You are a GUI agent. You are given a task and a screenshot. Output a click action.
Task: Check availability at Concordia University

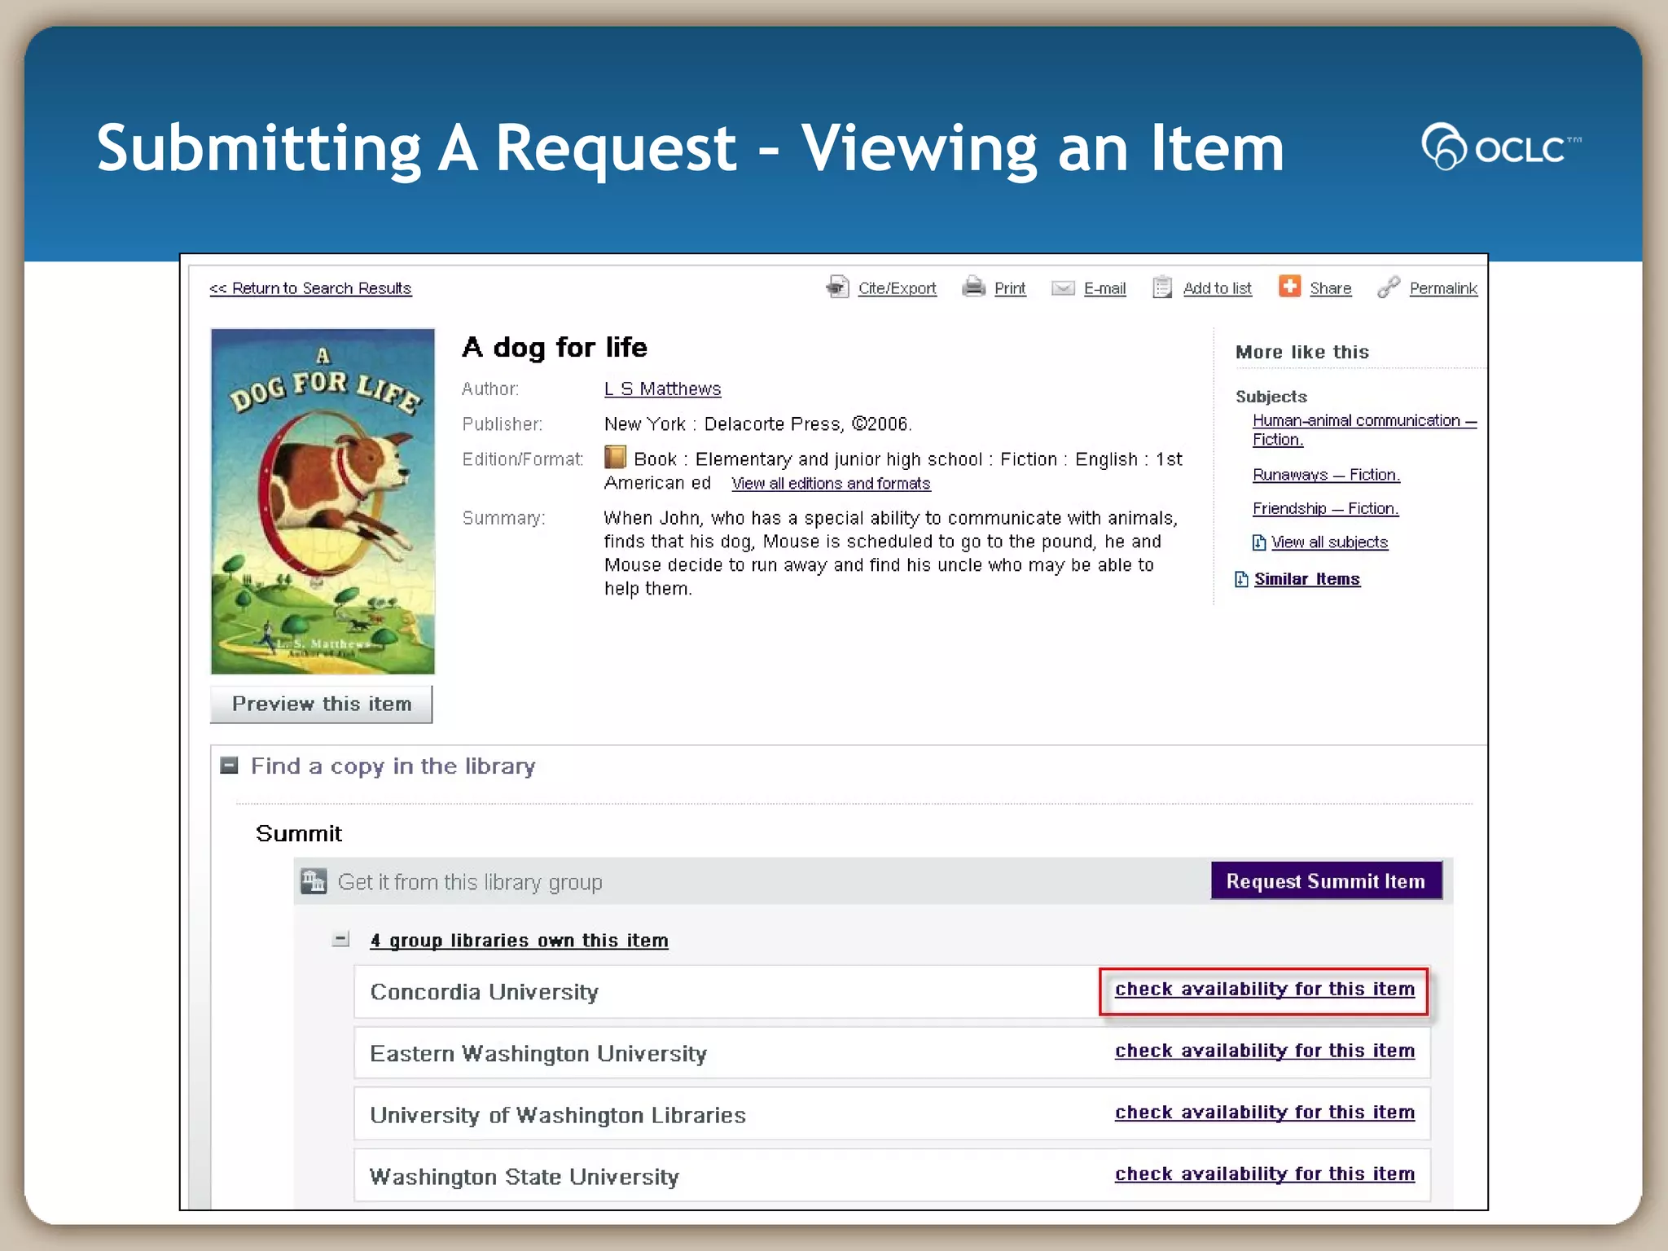tap(1264, 990)
